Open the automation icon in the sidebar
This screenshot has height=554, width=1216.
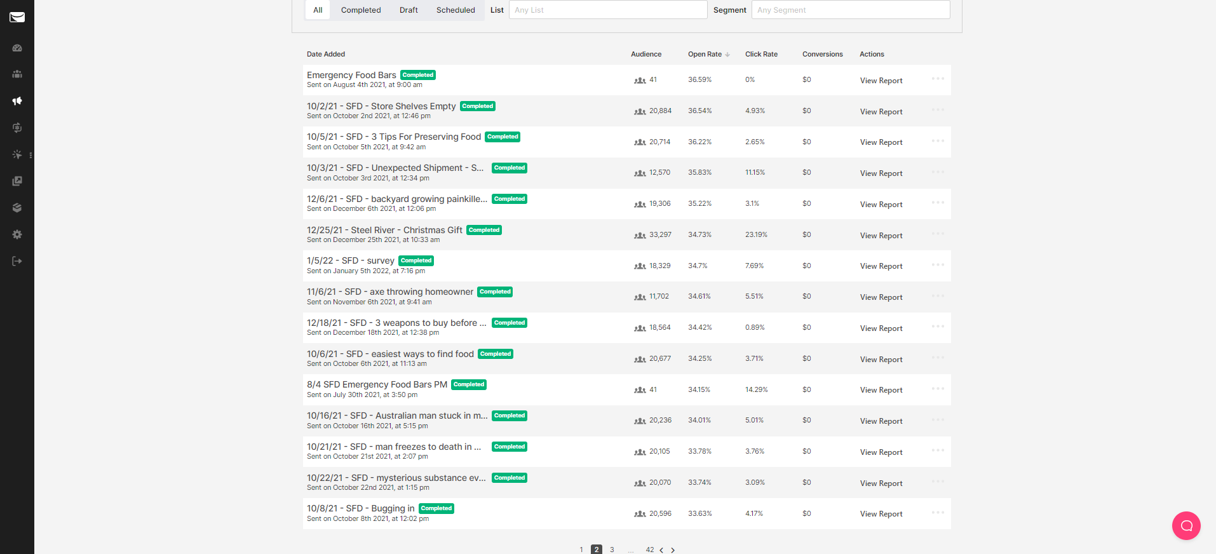17,128
